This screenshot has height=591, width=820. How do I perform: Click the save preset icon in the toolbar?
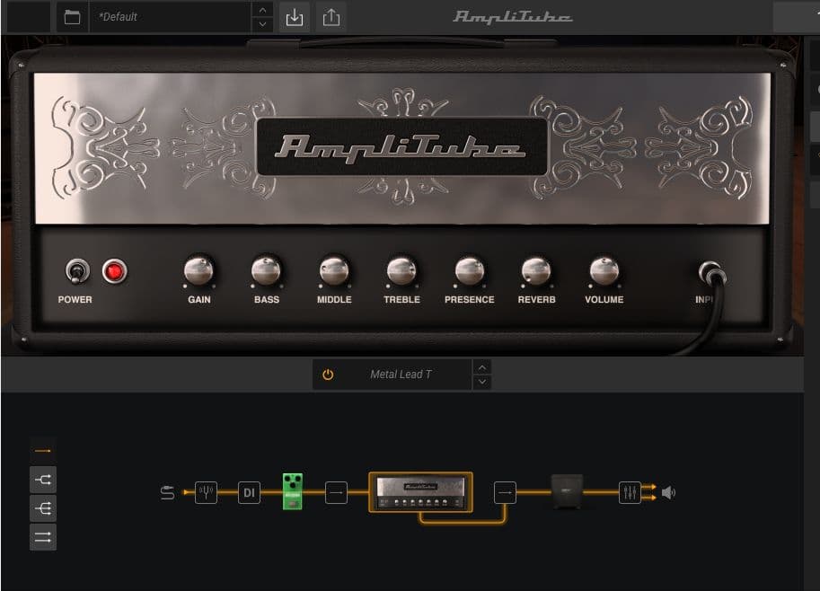[294, 16]
